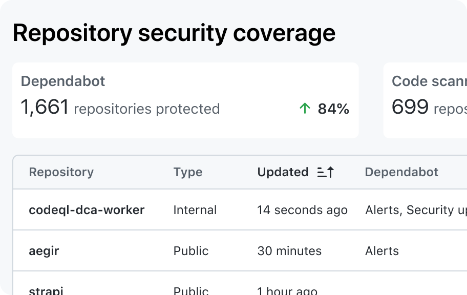This screenshot has height=295, width=467.
Task: Click the 1,661 repositories protected count
Action: point(120,107)
